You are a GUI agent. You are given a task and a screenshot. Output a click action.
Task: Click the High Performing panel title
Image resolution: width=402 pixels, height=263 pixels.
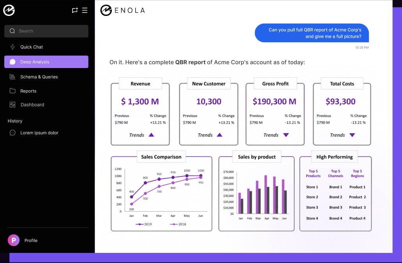(x=334, y=157)
